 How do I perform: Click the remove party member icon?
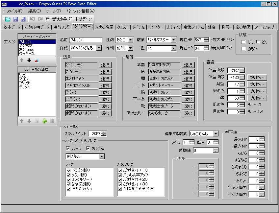[x=37, y=60]
